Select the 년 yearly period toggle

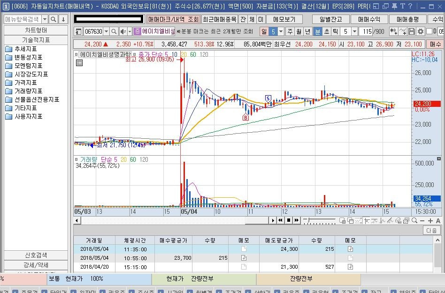(307, 31)
